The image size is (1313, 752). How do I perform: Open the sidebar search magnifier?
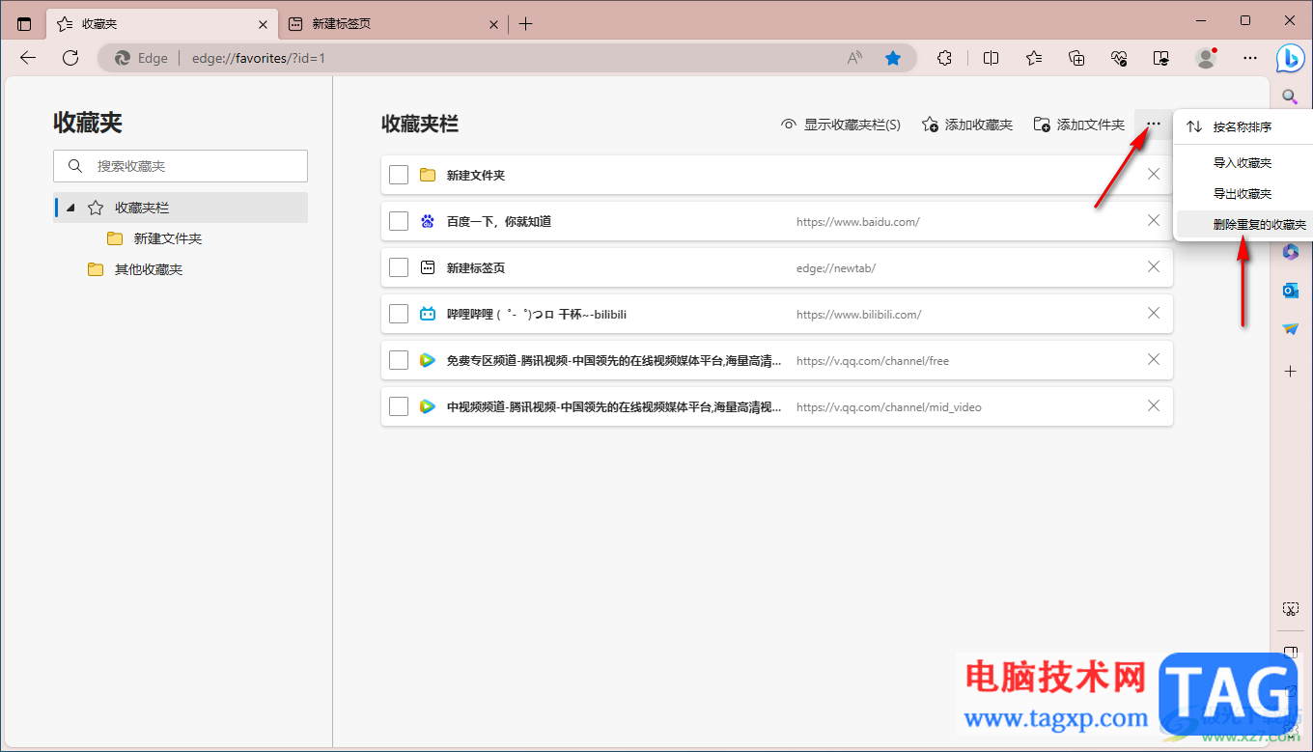(x=1290, y=97)
